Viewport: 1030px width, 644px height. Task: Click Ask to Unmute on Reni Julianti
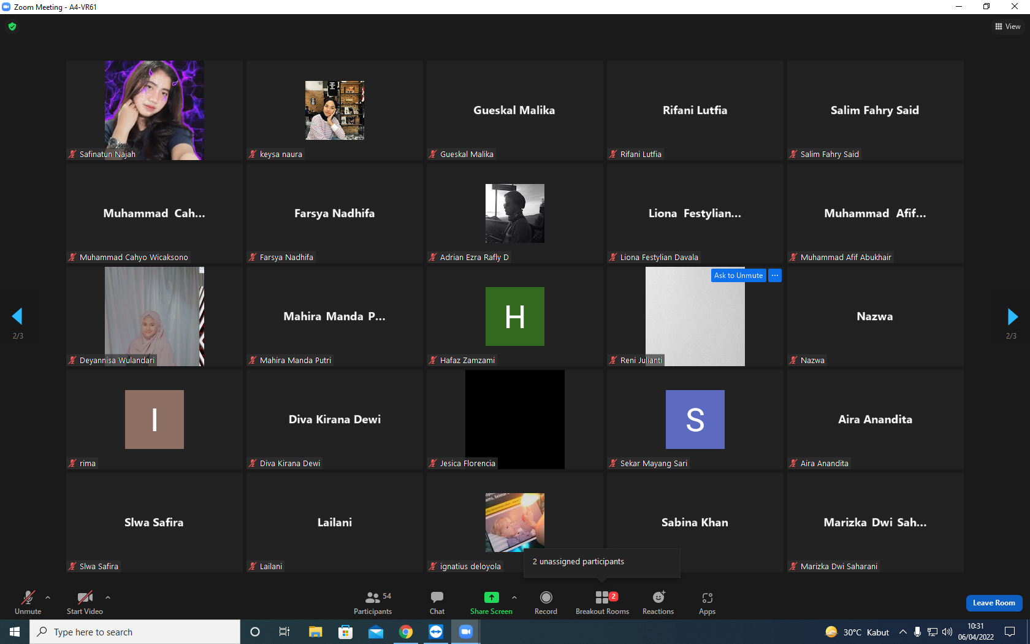tap(738, 275)
